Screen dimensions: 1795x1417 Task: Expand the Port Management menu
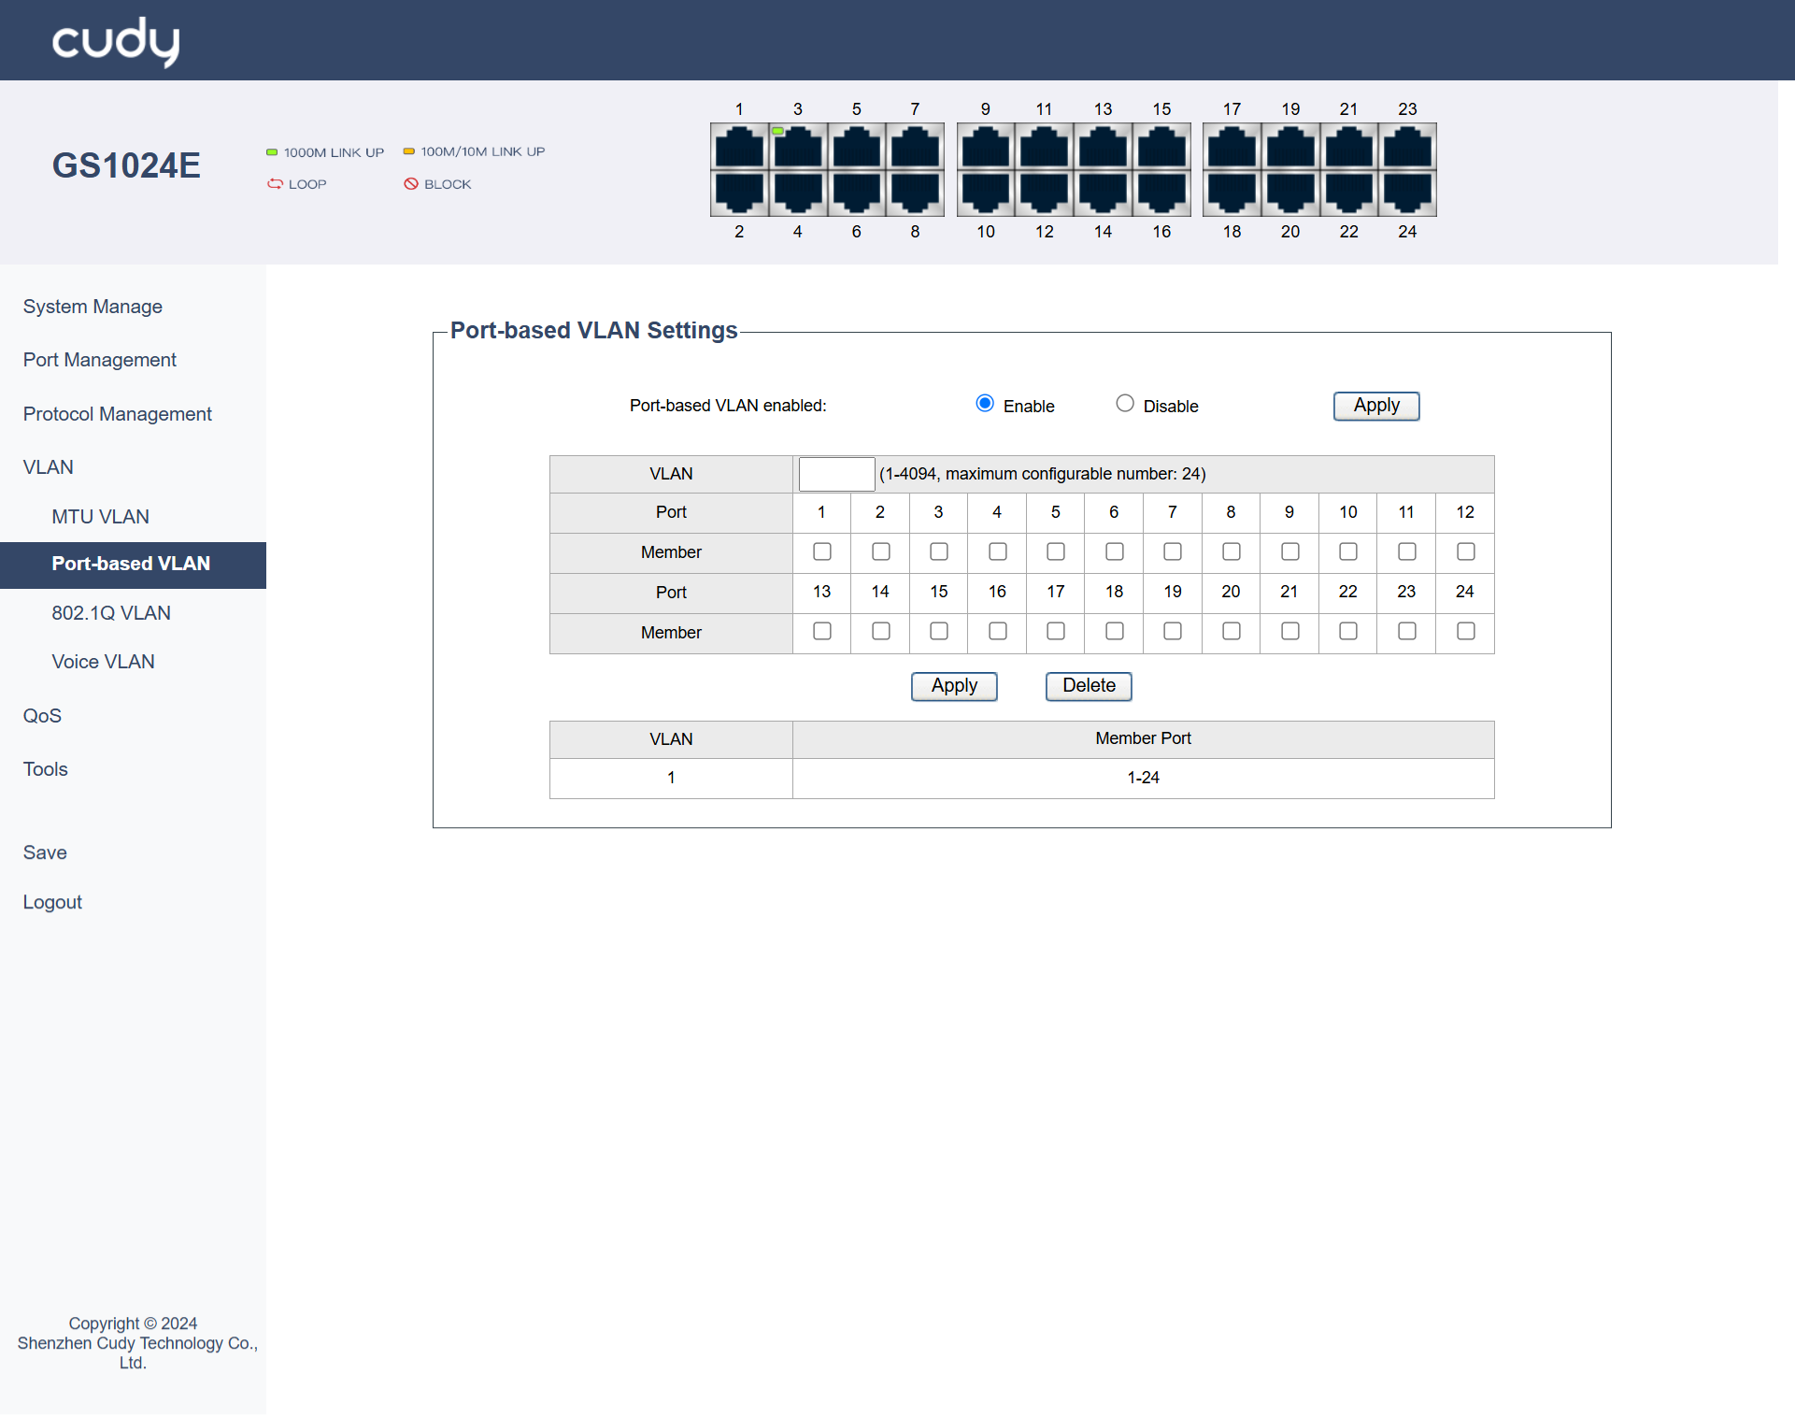click(x=99, y=360)
